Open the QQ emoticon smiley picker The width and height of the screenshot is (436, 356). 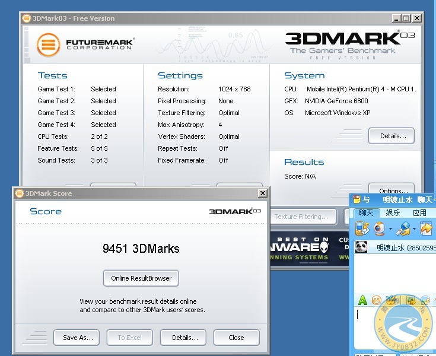click(377, 300)
